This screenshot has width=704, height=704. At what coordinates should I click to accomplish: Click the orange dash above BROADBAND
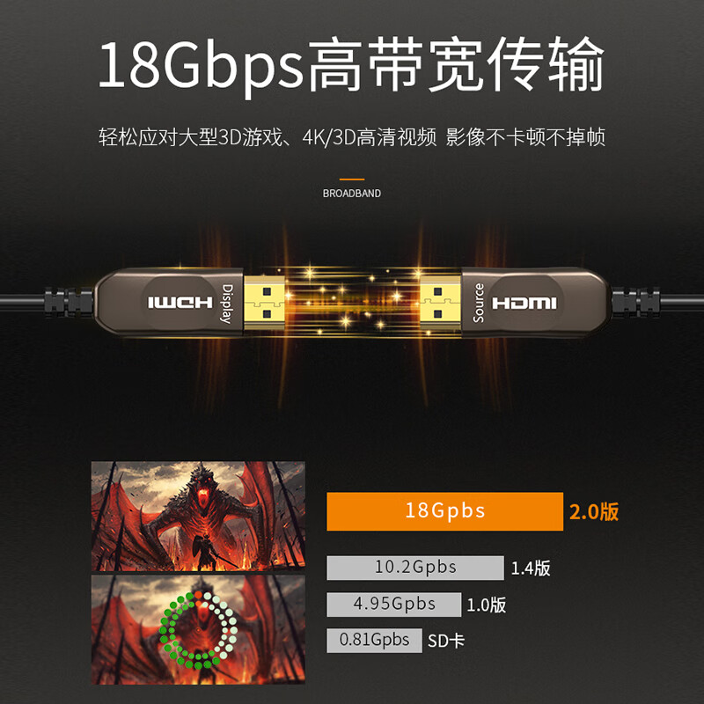coord(352,180)
